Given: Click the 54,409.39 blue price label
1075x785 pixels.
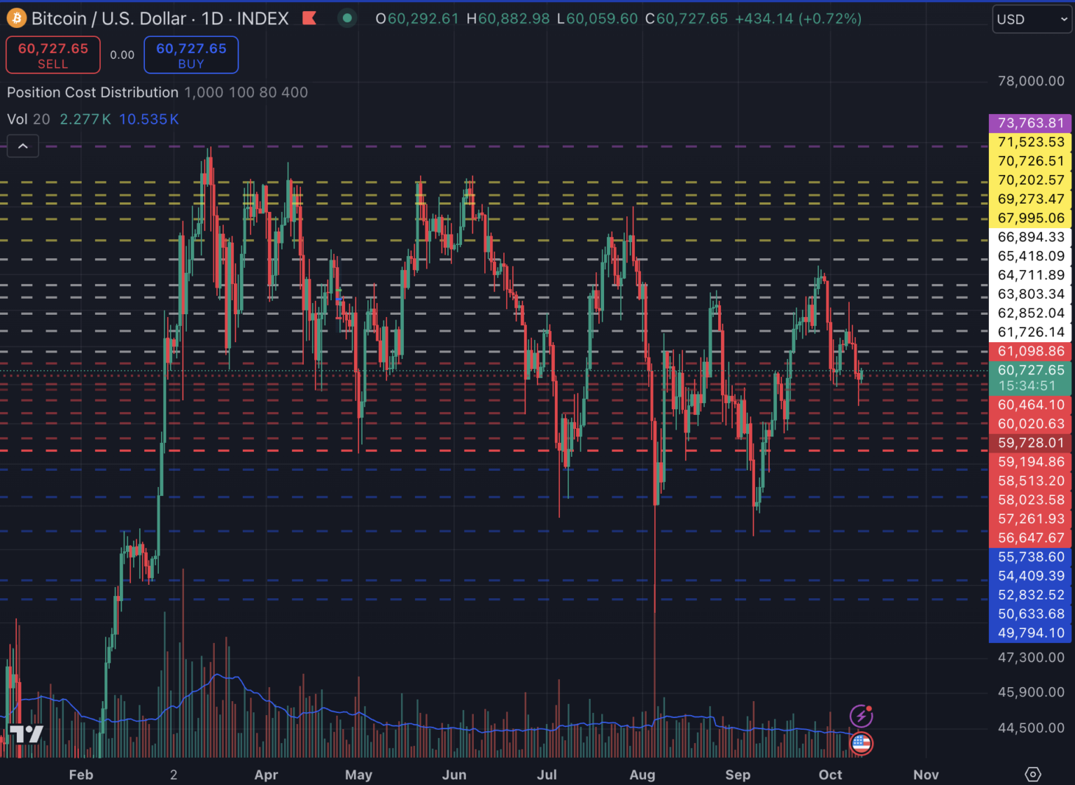Looking at the screenshot, I should 1030,576.
